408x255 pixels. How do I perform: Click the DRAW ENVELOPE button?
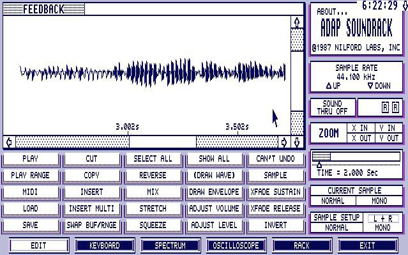[x=214, y=192]
